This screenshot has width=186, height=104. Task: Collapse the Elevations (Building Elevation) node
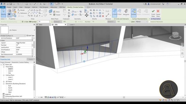pyautogui.click(x=4, y=84)
